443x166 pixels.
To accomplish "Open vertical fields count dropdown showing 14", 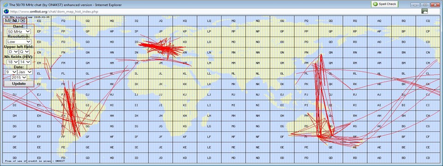I will 25,62.
